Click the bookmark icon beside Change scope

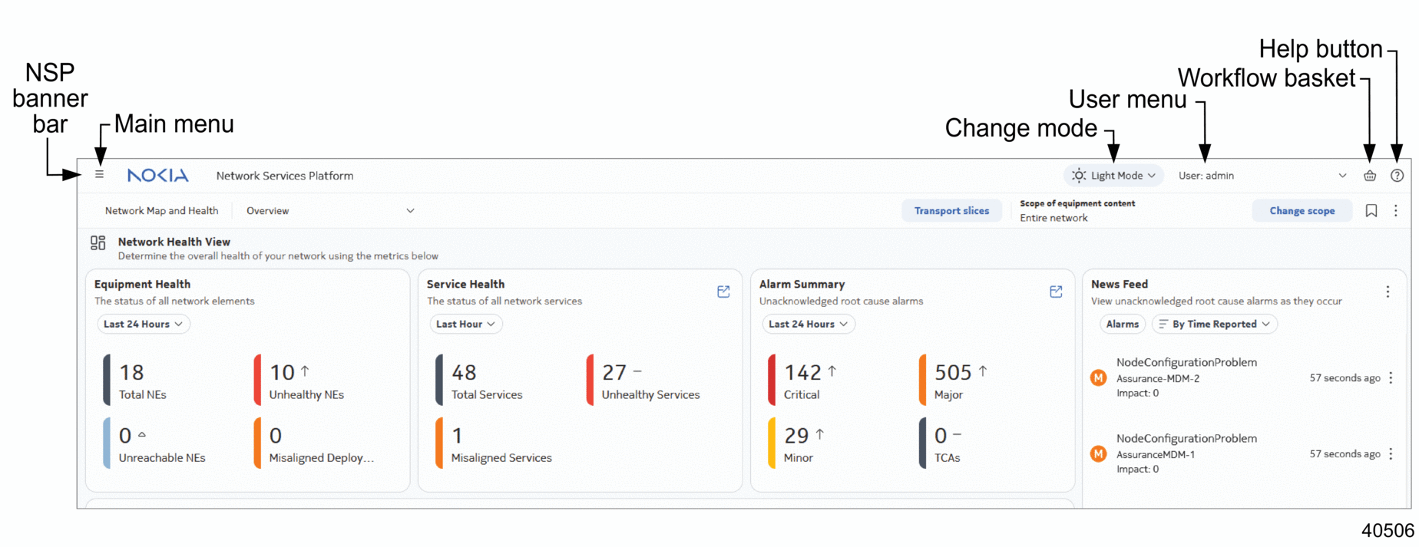pos(1371,211)
